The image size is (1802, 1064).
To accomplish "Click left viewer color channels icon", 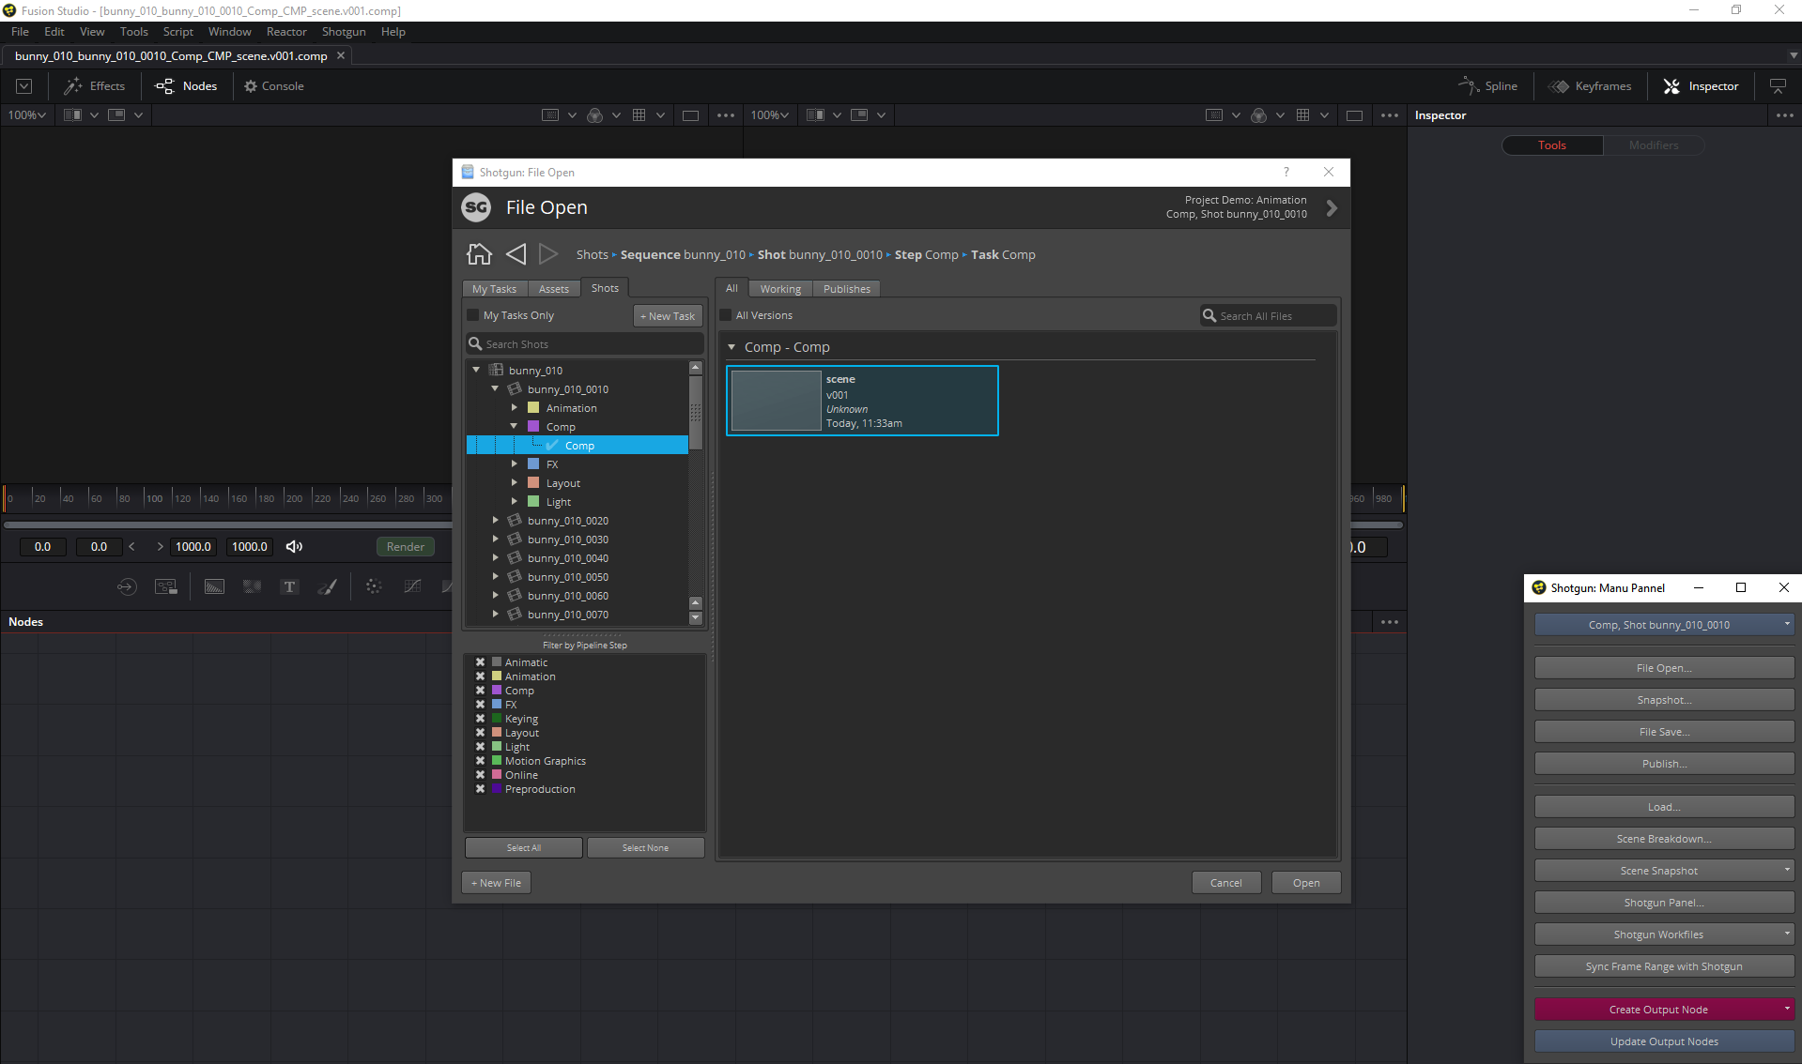I will [x=594, y=114].
